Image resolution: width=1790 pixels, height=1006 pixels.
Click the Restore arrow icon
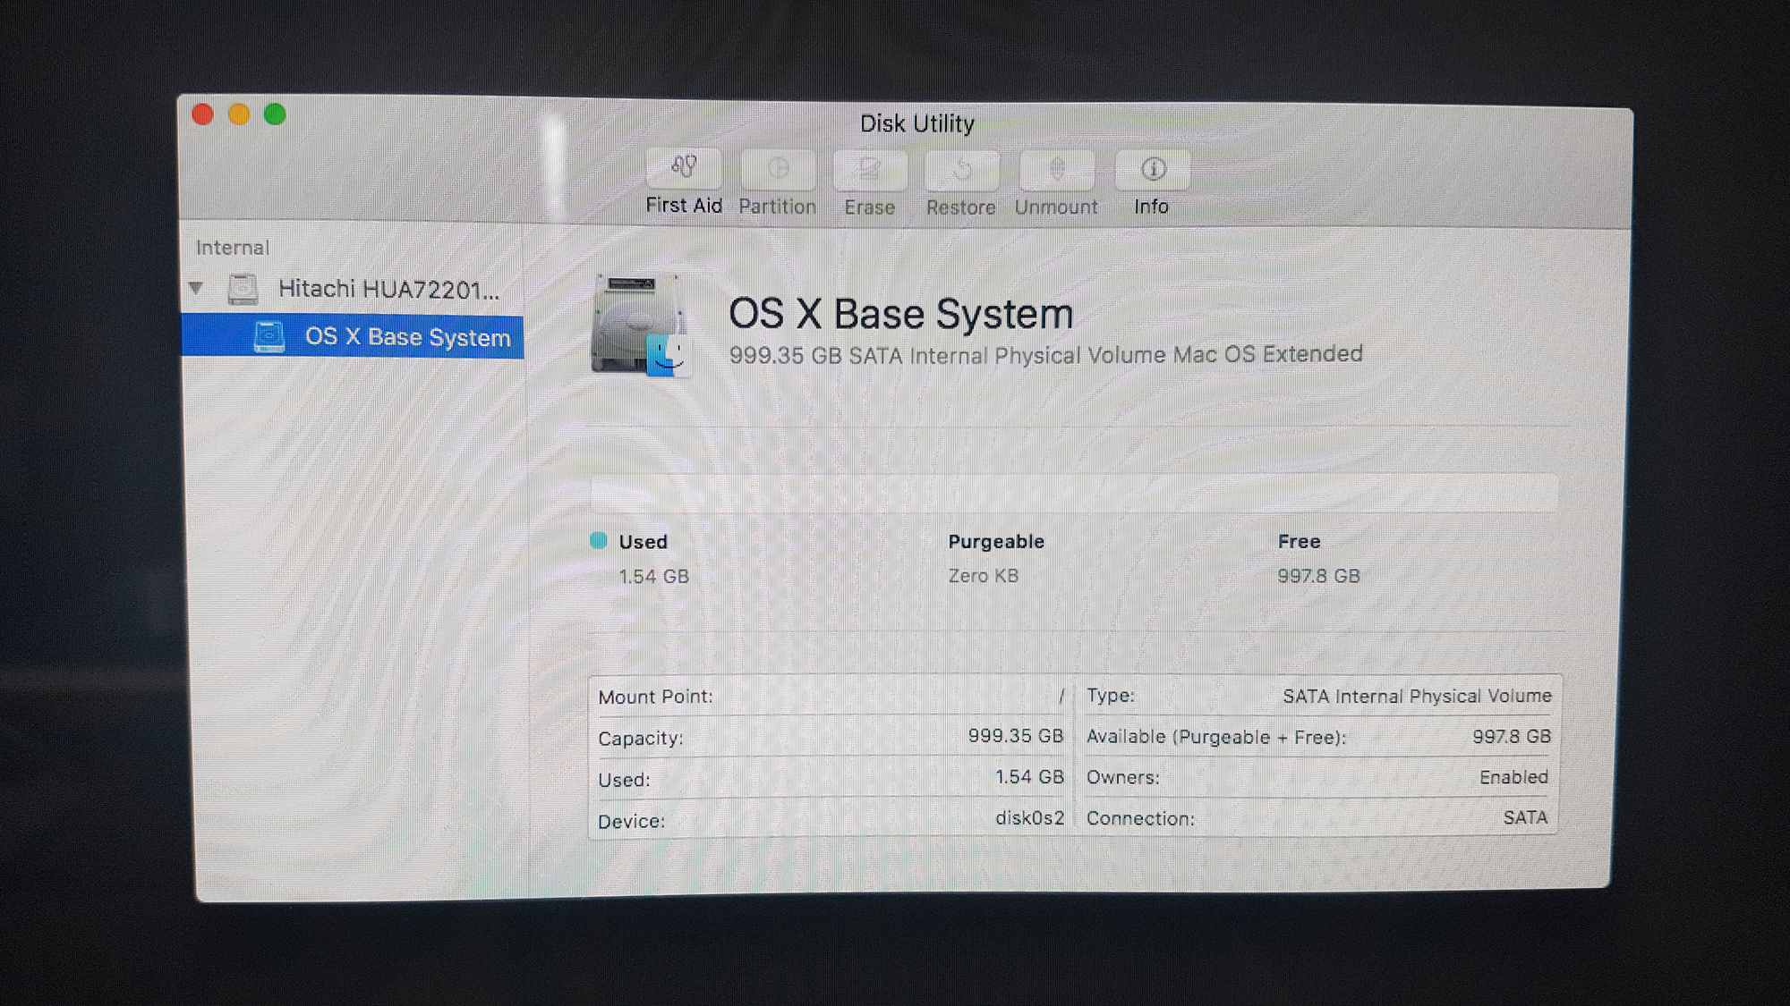(962, 169)
